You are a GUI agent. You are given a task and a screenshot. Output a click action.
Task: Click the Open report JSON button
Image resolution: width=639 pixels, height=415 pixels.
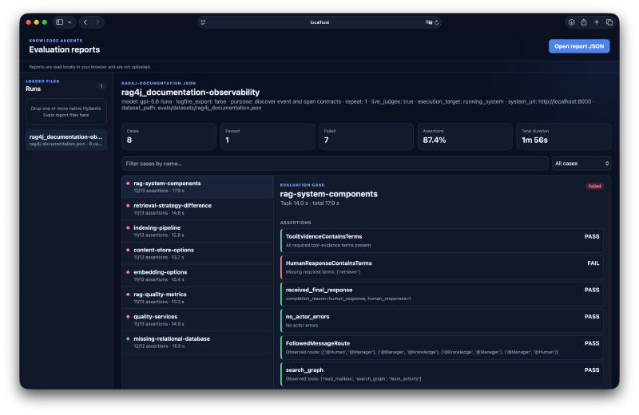coord(579,46)
